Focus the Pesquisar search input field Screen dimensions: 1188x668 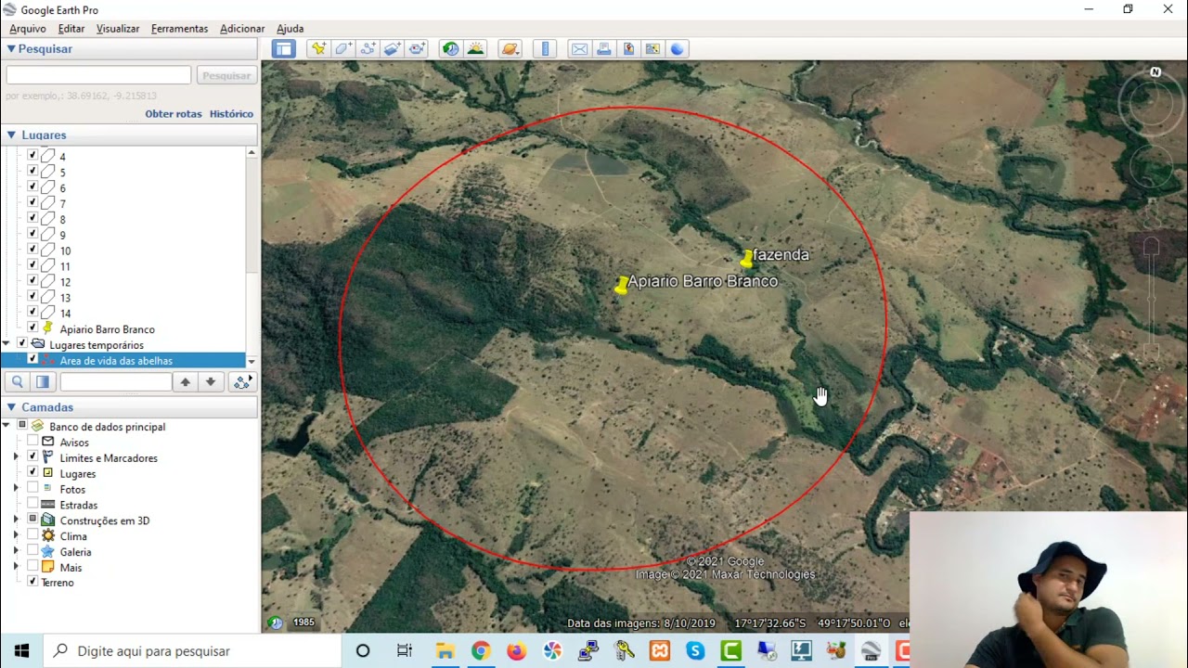(x=98, y=75)
